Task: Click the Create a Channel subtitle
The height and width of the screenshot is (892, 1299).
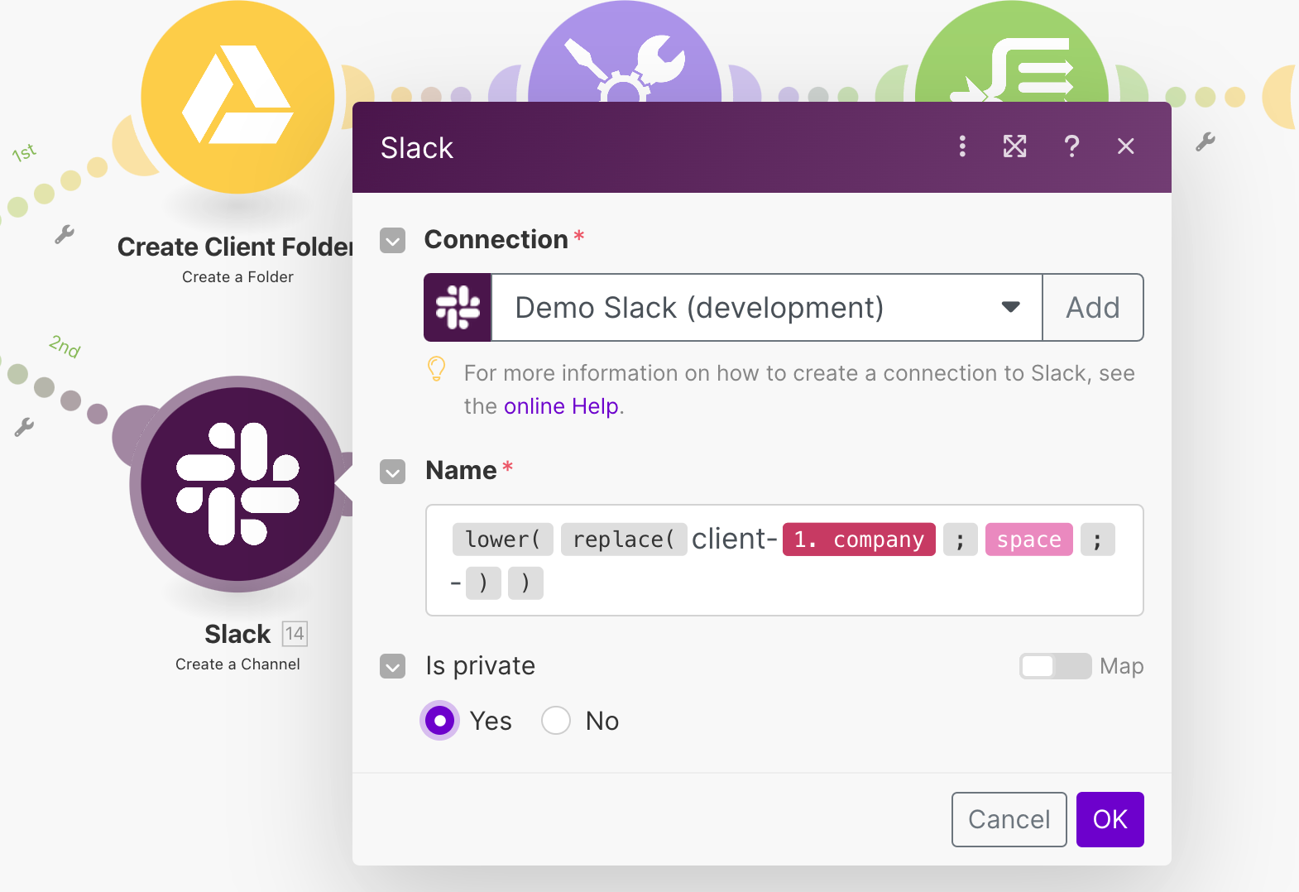Action: click(237, 664)
